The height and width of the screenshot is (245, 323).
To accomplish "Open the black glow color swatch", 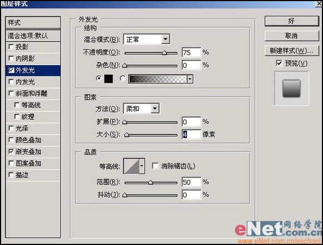I will click(109, 79).
